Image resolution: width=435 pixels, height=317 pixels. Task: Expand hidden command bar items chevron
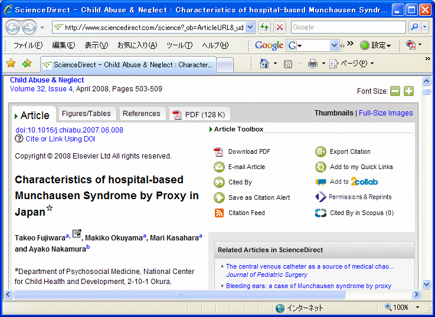pyautogui.click(x=427, y=59)
